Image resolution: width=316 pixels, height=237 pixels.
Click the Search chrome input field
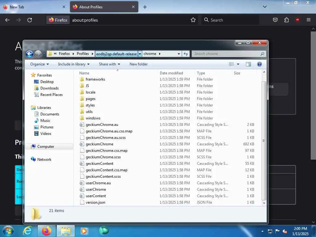click(x=226, y=54)
